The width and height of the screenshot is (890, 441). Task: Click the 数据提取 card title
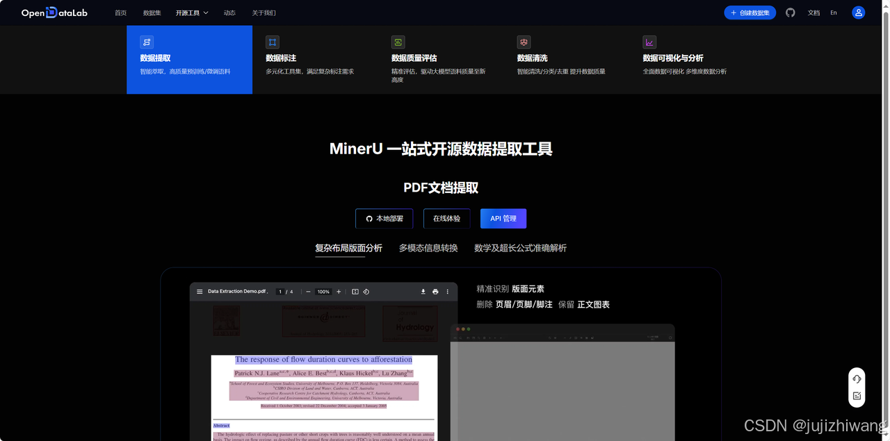click(x=155, y=58)
